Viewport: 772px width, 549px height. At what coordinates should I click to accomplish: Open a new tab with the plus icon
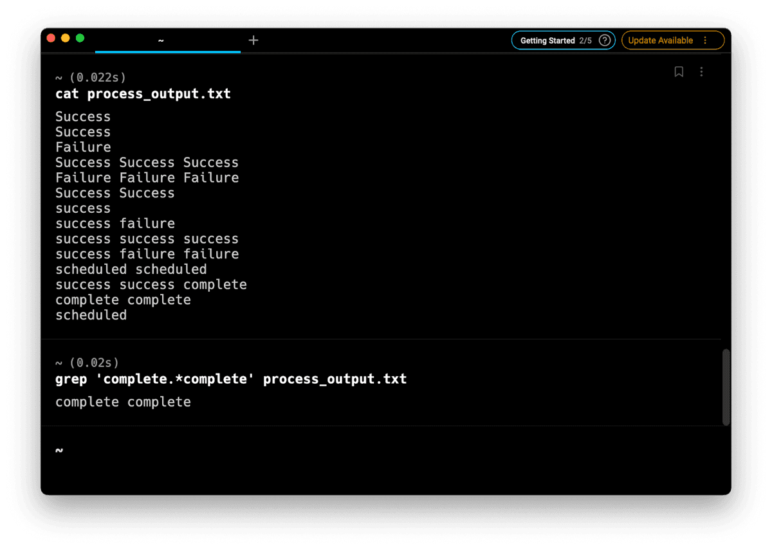(x=253, y=40)
